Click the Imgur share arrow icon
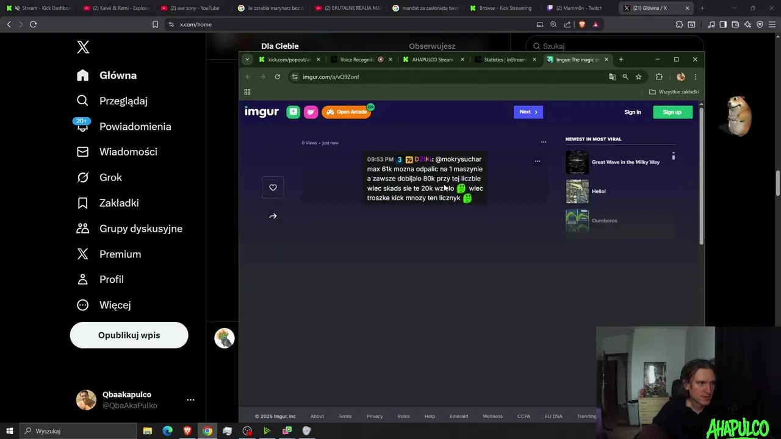Screen dimensions: 781x439 (273, 216)
